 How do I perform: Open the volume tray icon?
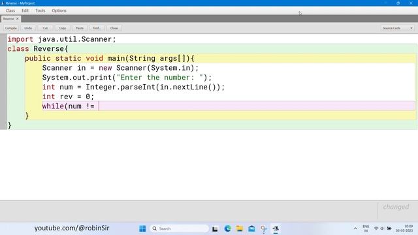point(382,228)
